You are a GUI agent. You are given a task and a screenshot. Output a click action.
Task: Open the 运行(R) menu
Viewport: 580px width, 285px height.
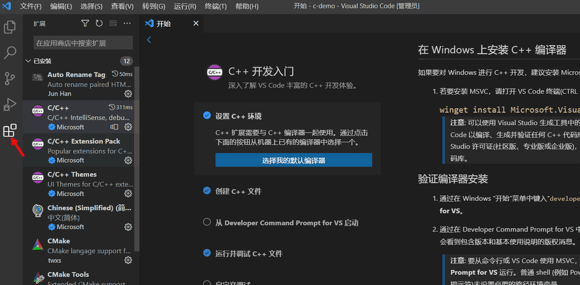pos(185,6)
